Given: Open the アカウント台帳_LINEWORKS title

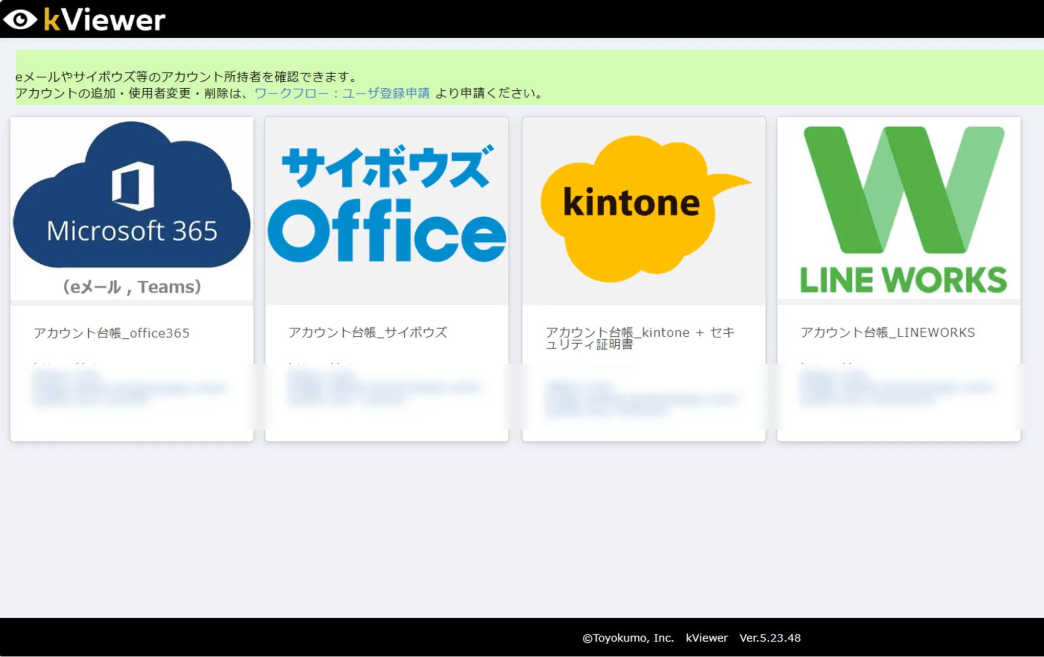Looking at the screenshot, I should [x=887, y=333].
